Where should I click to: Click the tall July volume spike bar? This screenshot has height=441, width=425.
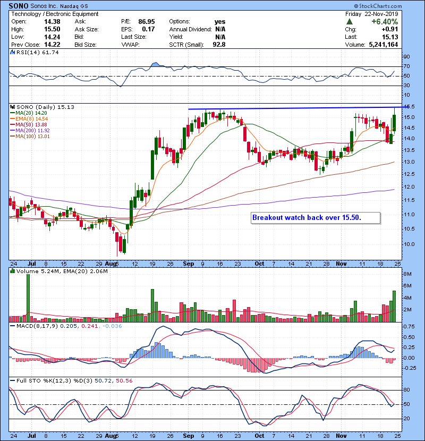[28, 298]
